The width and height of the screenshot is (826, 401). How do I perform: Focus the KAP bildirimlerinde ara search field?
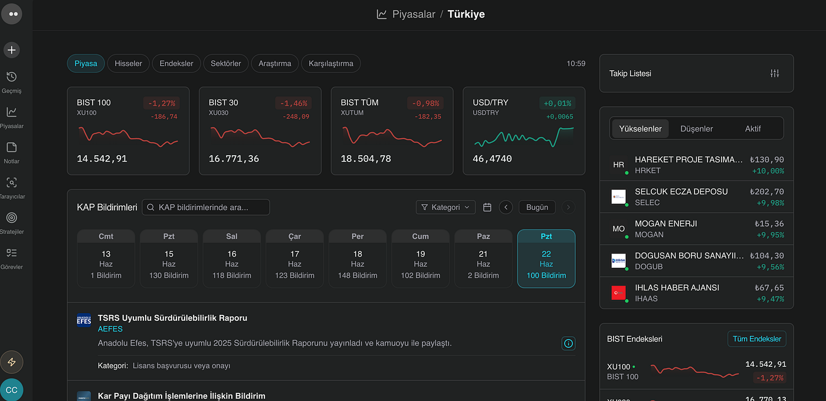tap(206, 207)
